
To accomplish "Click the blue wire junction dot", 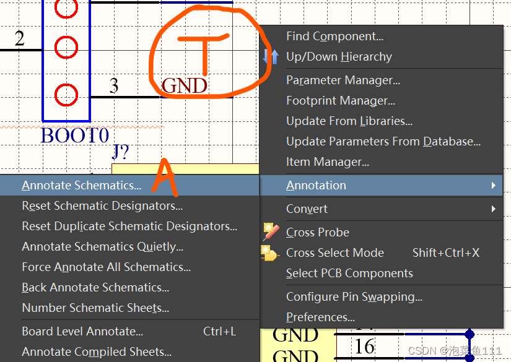I will 470,334.
